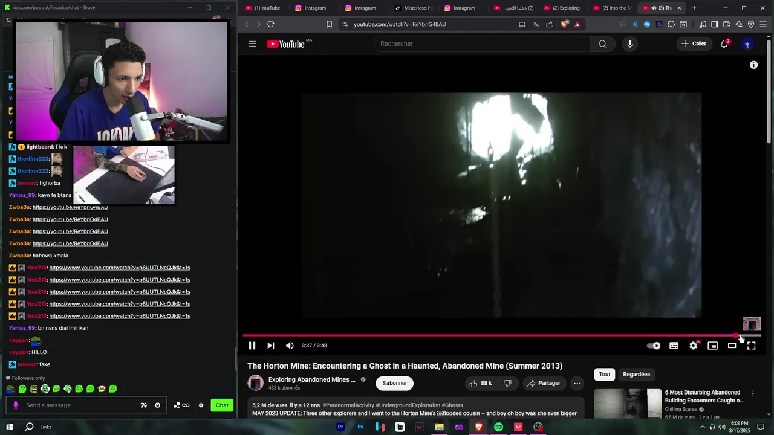Open the YouTube hamburger guide menu

pos(252,43)
